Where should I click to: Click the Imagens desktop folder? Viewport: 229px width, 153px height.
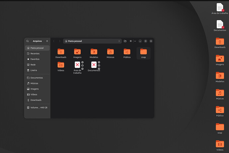[220, 60]
